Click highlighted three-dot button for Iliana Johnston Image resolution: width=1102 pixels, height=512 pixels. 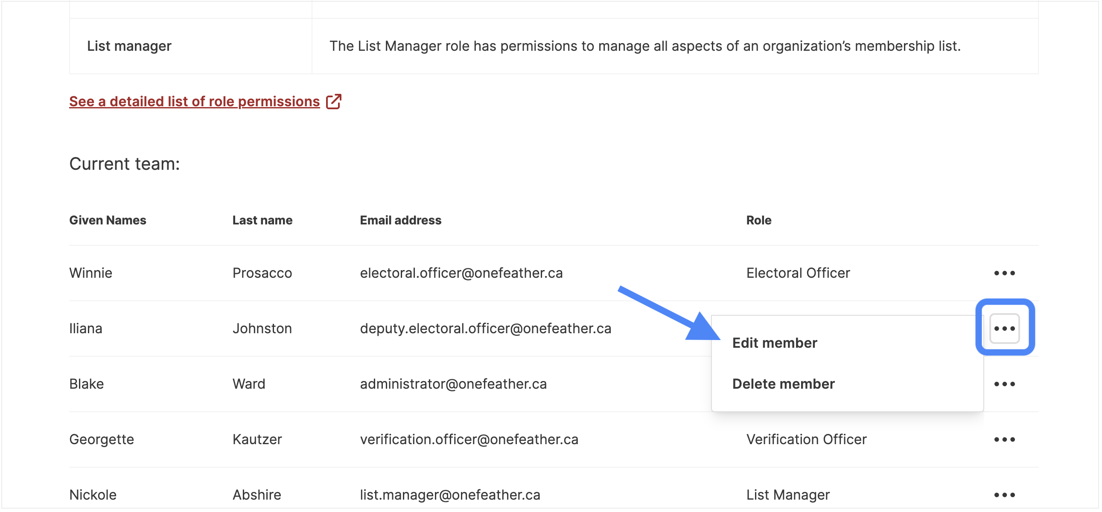[1004, 329]
